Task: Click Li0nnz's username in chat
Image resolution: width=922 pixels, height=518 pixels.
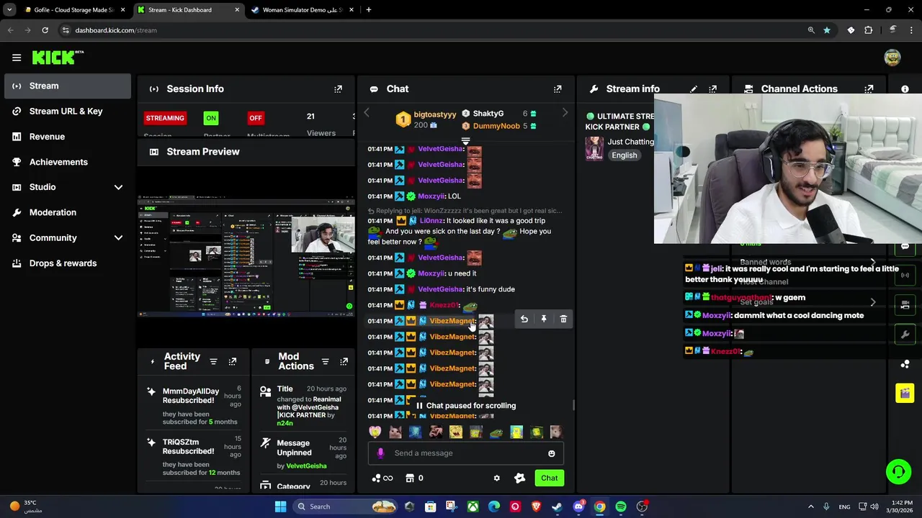Action: [431, 221]
